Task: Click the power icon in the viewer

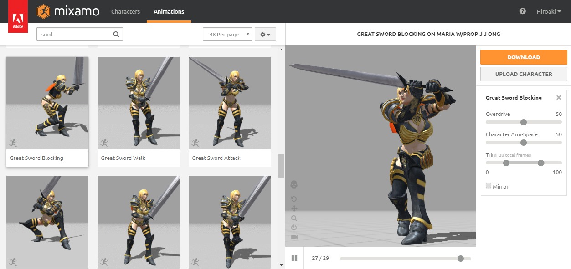Action: 294,228
